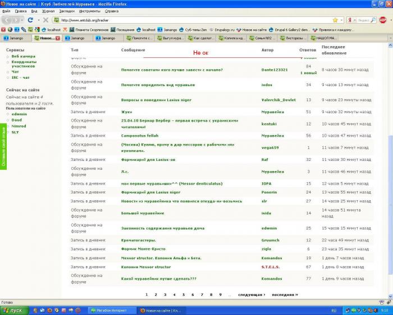Click the Stop loading X icon
The height and width of the screenshot is (315, 393).
click(44, 20)
